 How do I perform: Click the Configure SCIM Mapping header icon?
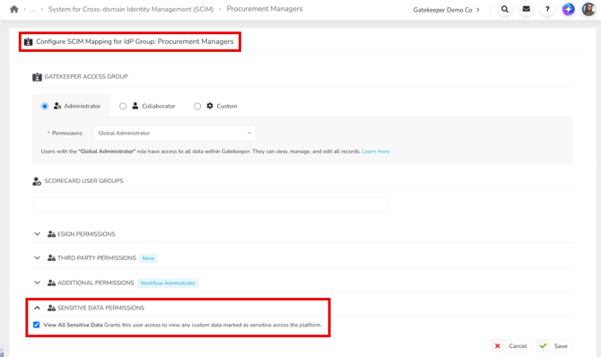pyautogui.click(x=29, y=42)
